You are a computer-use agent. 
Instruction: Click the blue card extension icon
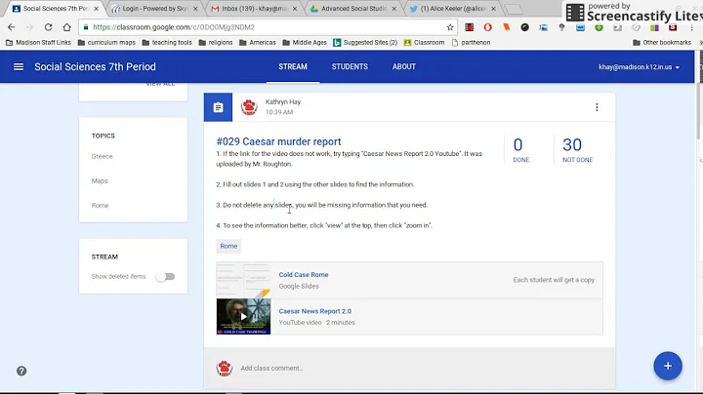[580, 27]
